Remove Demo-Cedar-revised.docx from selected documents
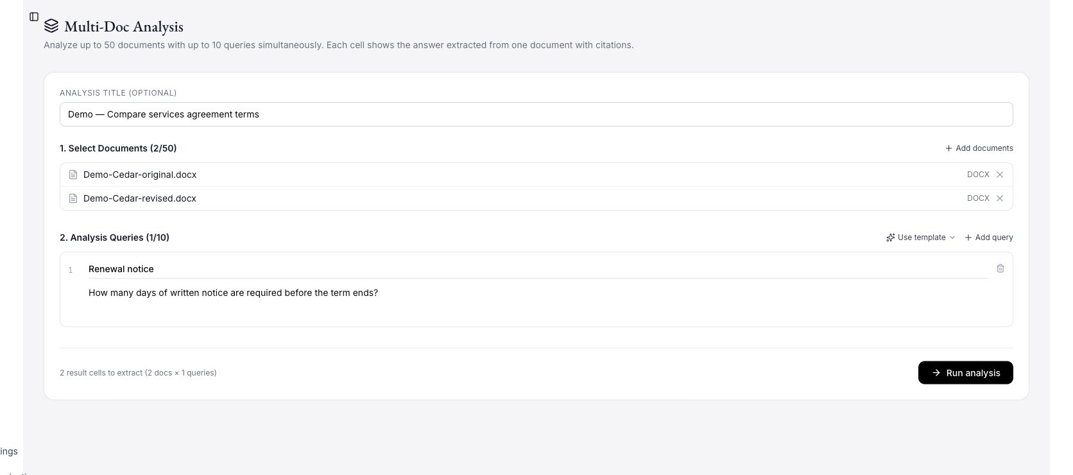The width and height of the screenshot is (1073, 475). [1000, 198]
